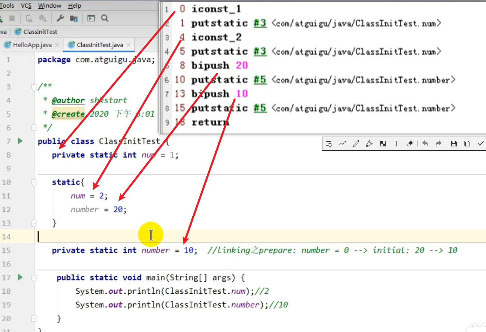This screenshot has width=486, height=332.
Task: Collapse the comment end fold marker on line 6
Action: point(34,128)
